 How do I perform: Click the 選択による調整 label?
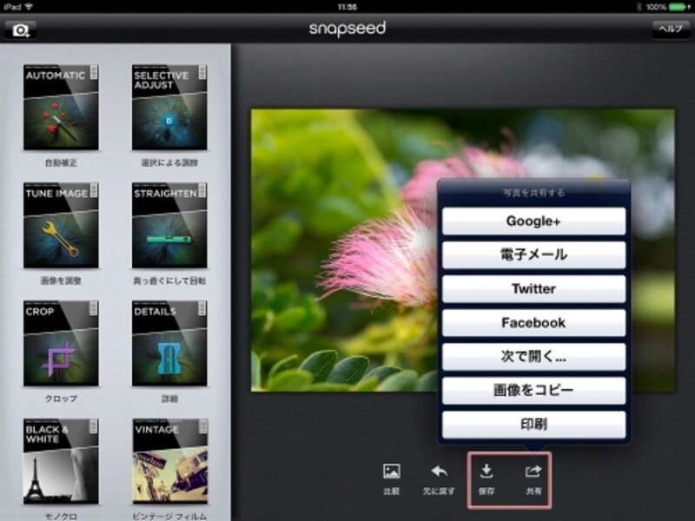[169, 163]
